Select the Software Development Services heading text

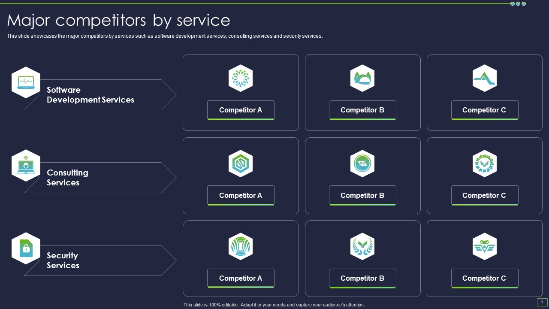pyautogui.click(x=90, y=95)
